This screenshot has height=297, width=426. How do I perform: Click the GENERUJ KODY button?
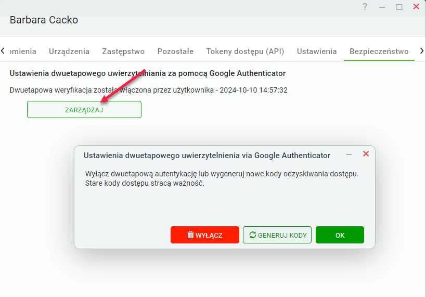pyautogui.click(x=277, y=235)
